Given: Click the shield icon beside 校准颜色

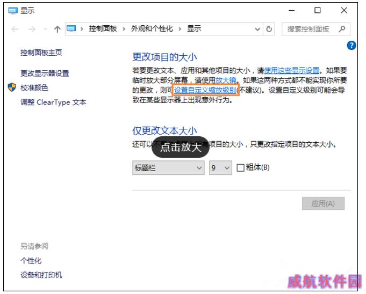Looking at the screenshot, I should tap(12, 87).
